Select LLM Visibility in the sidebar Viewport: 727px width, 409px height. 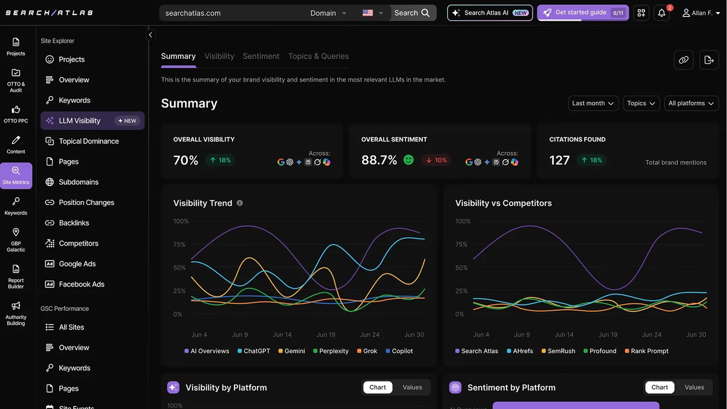92,121
